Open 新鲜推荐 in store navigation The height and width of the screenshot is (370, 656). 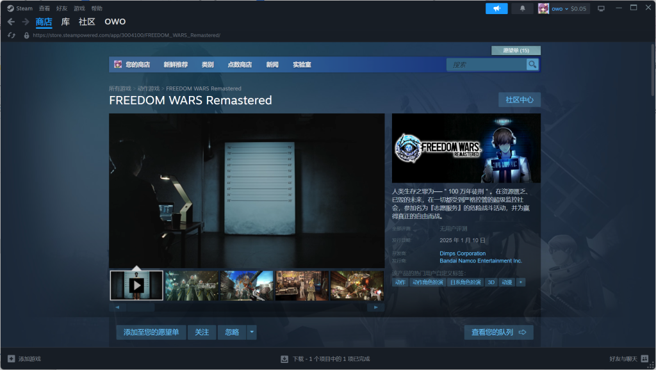tap(176, 65)
